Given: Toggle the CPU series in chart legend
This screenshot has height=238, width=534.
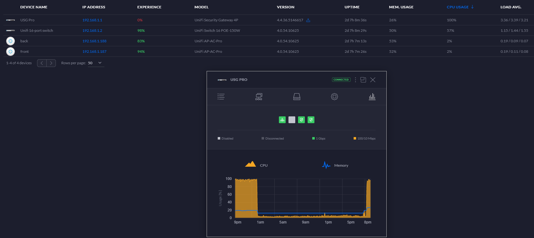Looking at the screenshot, I should click(256, 165).
